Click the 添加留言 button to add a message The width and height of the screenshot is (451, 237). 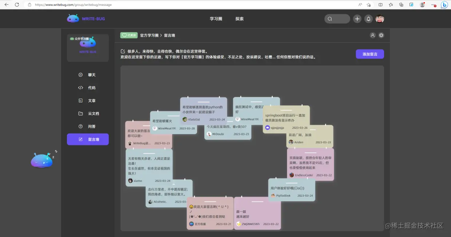click(370, 54)
